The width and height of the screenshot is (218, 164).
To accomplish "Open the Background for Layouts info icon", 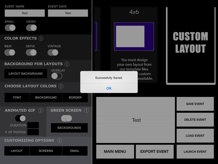I will [67, 64].
